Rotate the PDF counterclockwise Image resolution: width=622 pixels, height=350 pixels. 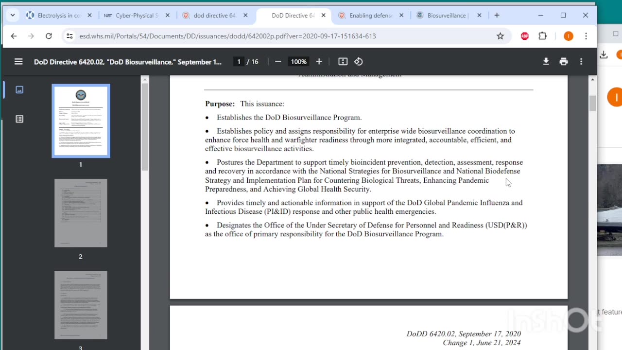pos(359,62)
